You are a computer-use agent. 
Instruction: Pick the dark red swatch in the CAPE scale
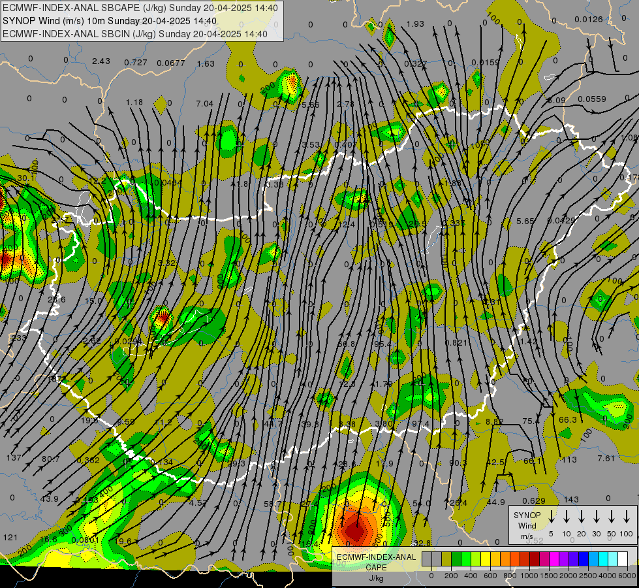pyautogui.click(x=535, y=559)
